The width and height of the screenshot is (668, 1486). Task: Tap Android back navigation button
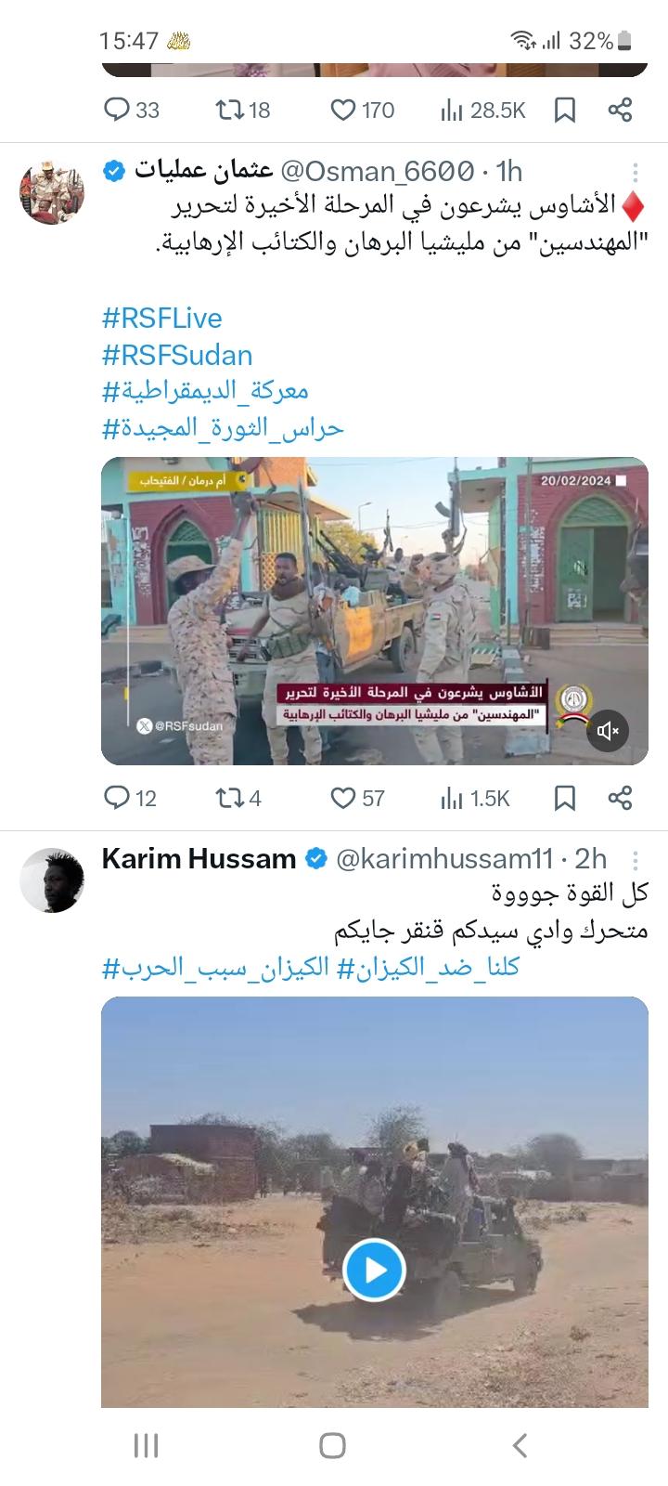pyautogui.click(x=520, y=1445)
